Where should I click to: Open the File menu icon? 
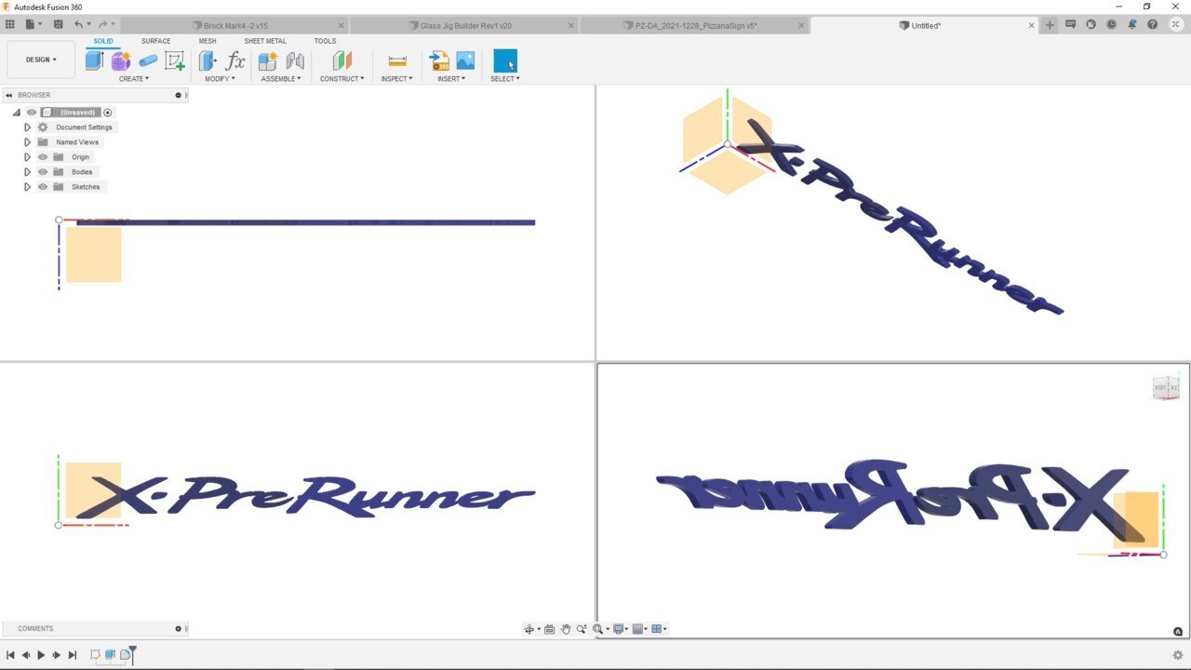(33, 24)
